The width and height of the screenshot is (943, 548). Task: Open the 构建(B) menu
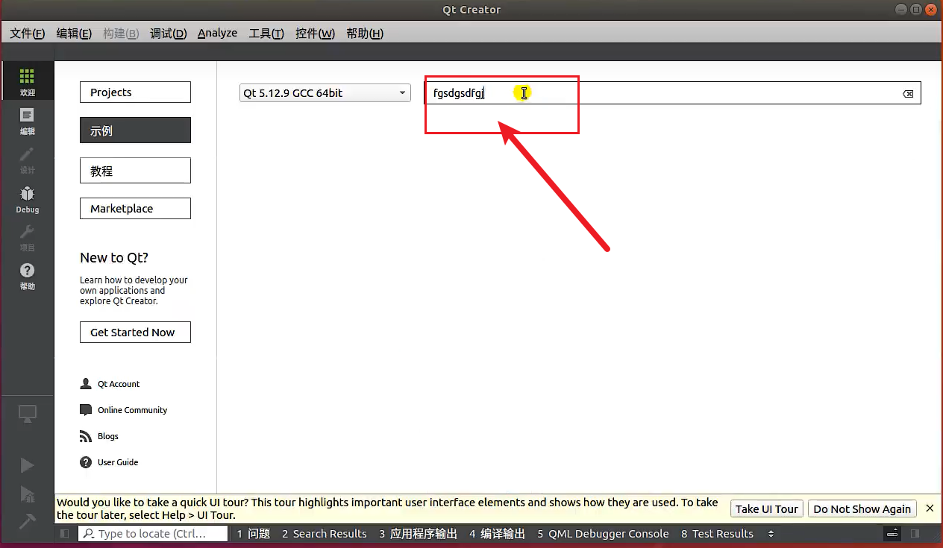coord(121,34)
